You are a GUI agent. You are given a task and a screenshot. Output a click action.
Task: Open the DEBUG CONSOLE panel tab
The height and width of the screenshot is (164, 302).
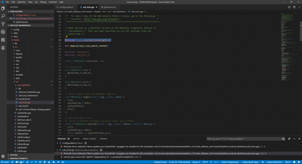(x=89, y=139)
